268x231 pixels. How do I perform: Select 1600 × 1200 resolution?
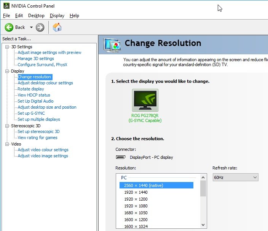(x=136, y=220)
